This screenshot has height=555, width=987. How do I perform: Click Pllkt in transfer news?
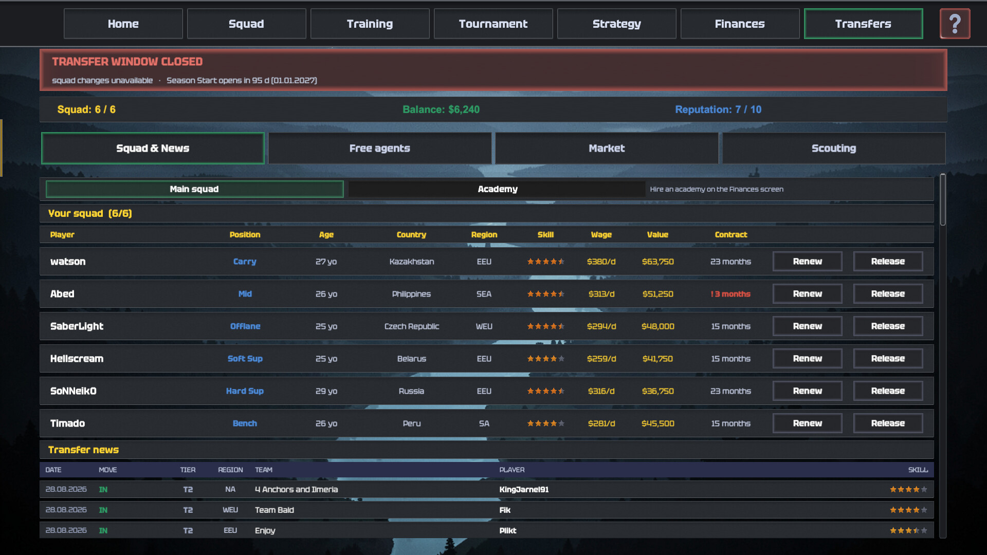(507, 531)
